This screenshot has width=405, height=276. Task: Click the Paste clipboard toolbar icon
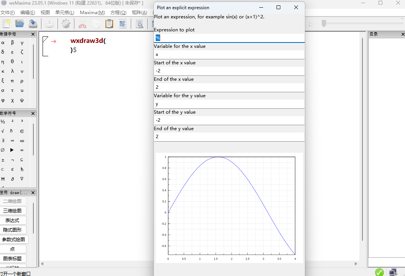point(109,24)
